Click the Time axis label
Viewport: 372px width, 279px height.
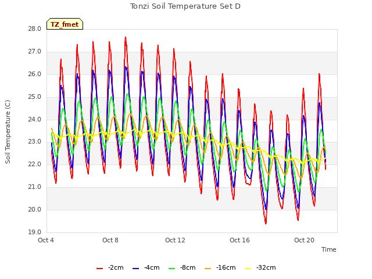tap(328, 249)
